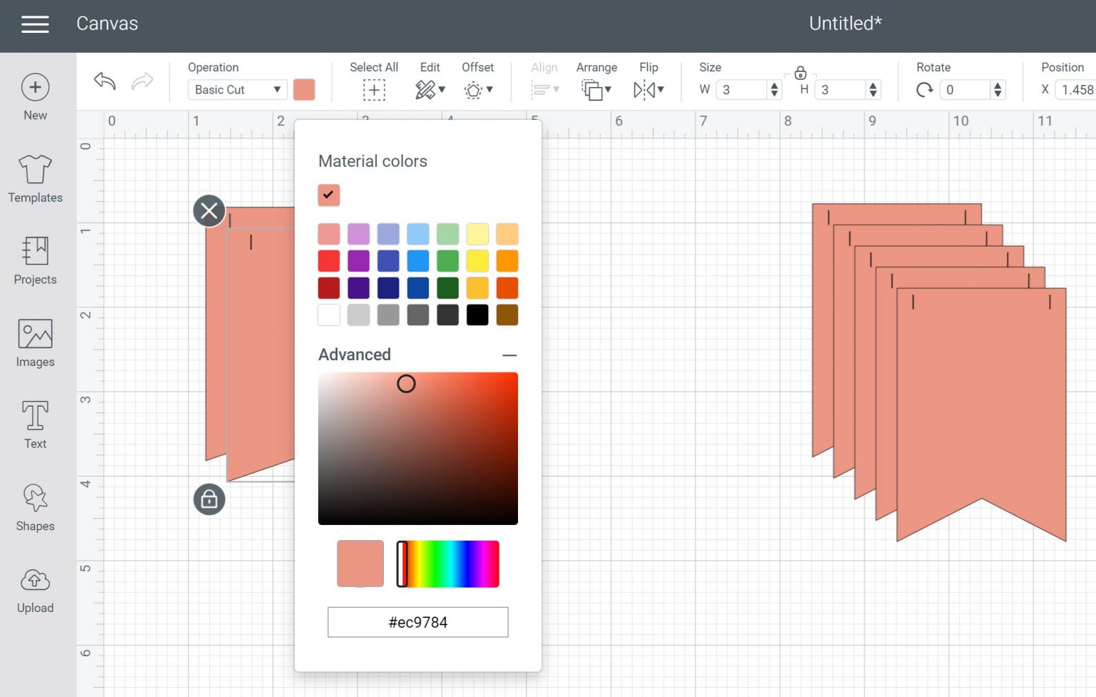The image size is (1096, 697).
Task: Open the Templates panel
Action: pyautogui.click(x=34, y=178)
